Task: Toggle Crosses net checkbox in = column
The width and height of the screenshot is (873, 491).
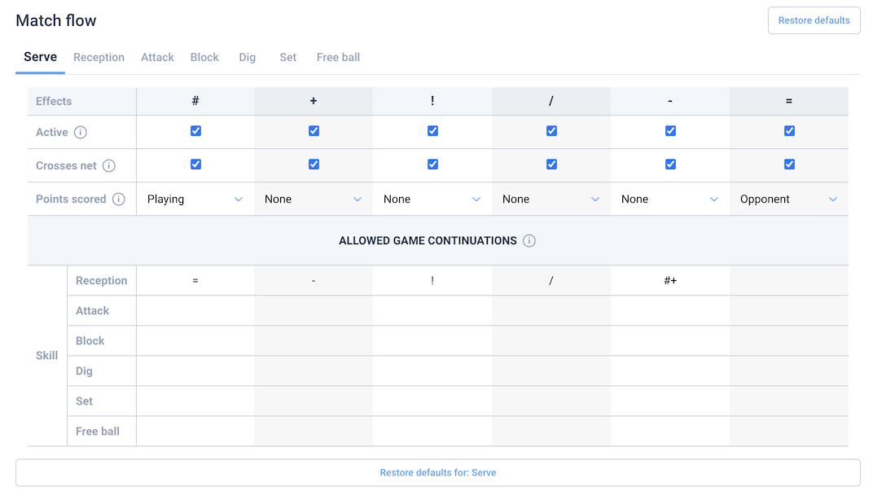Action: pyautogui.click(x=789, y=164)
